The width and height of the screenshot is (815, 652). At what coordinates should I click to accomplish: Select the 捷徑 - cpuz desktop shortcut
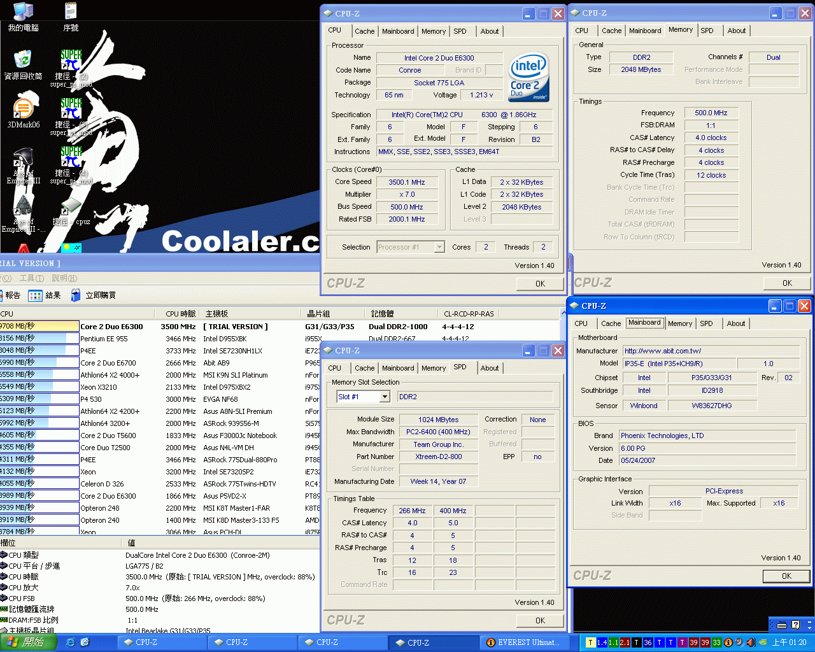71,211
